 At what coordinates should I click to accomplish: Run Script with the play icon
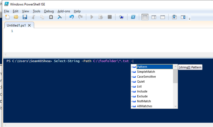point(92,17)
